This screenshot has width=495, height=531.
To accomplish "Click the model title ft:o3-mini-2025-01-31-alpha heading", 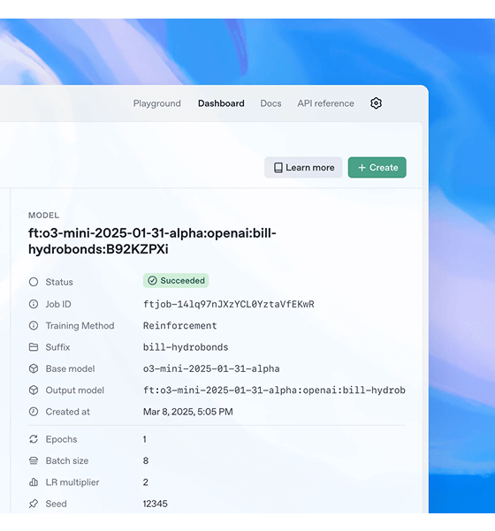I will [x=152, y=241].
